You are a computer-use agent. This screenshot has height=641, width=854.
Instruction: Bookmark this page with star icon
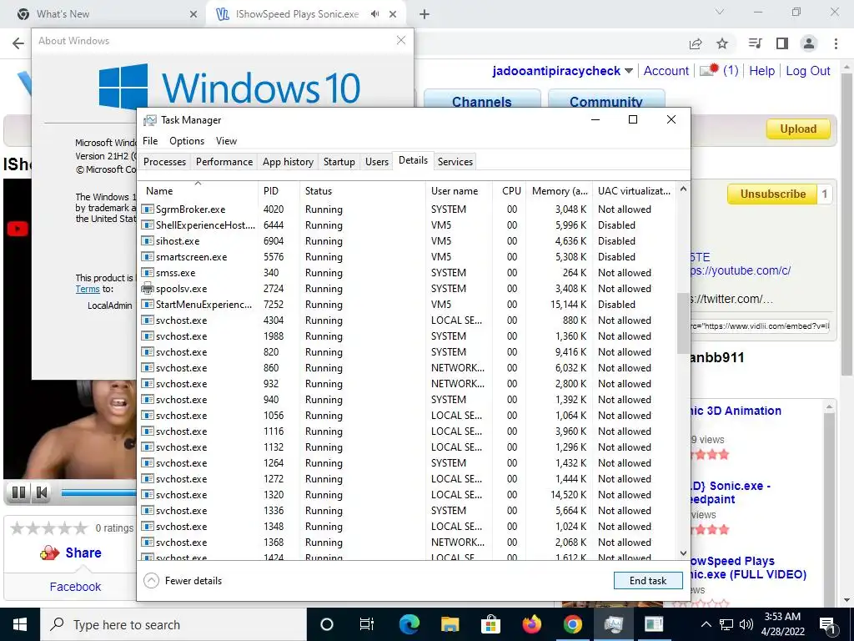722,43
